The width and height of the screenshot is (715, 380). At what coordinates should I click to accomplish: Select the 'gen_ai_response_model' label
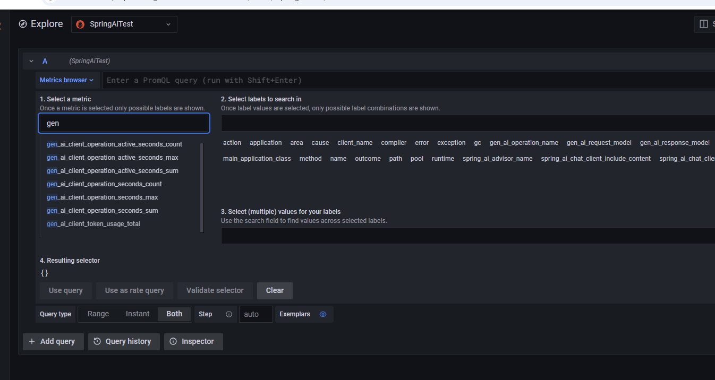(675, 143)
